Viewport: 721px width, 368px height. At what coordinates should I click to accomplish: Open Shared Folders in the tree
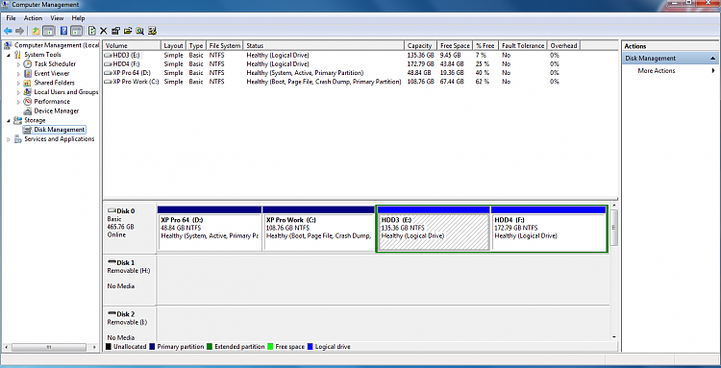click(54, 83)
